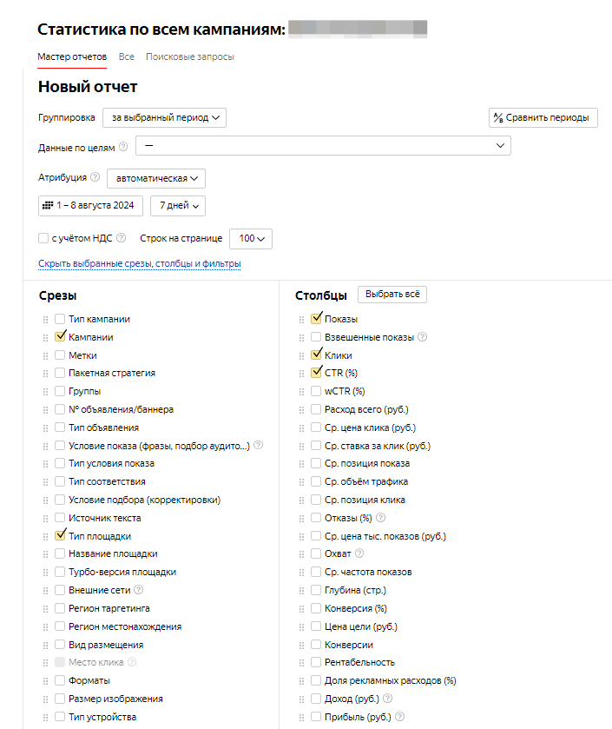Click help icon beside Доход (руб.)

pos(388,699)
